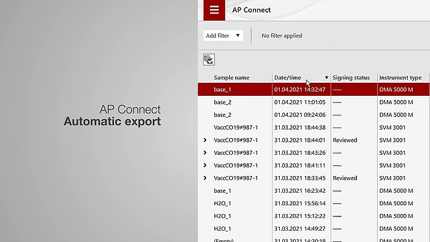Click DMA 5000 M in 11:01:05 row

pos(396,102)
